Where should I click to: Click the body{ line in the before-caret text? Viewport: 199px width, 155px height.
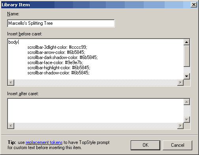point(14,42)
